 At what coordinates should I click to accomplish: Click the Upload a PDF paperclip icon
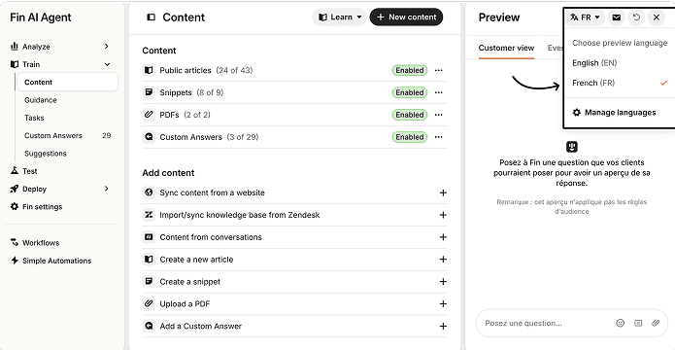[x=149, y=304]
